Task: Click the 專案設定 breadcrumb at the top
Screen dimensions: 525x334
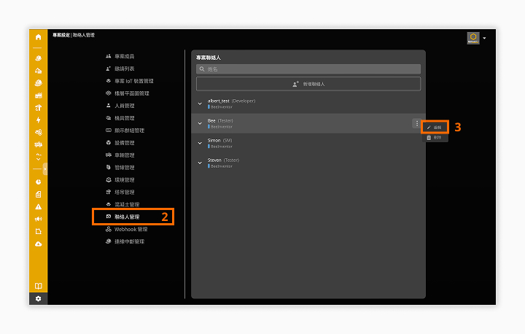Action: tap(61, 35)
